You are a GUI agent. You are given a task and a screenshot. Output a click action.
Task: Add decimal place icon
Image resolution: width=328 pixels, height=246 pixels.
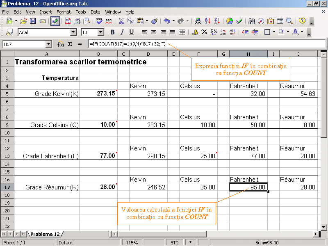(x=223, y=32)
